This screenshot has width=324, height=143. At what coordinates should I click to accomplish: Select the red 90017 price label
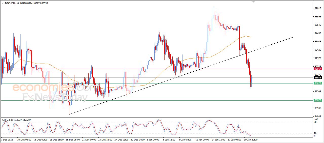[x=317, y=69]
